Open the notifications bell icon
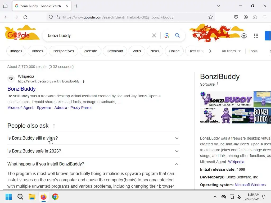Viewport: 271px width, 203px height. click(264, 197)
